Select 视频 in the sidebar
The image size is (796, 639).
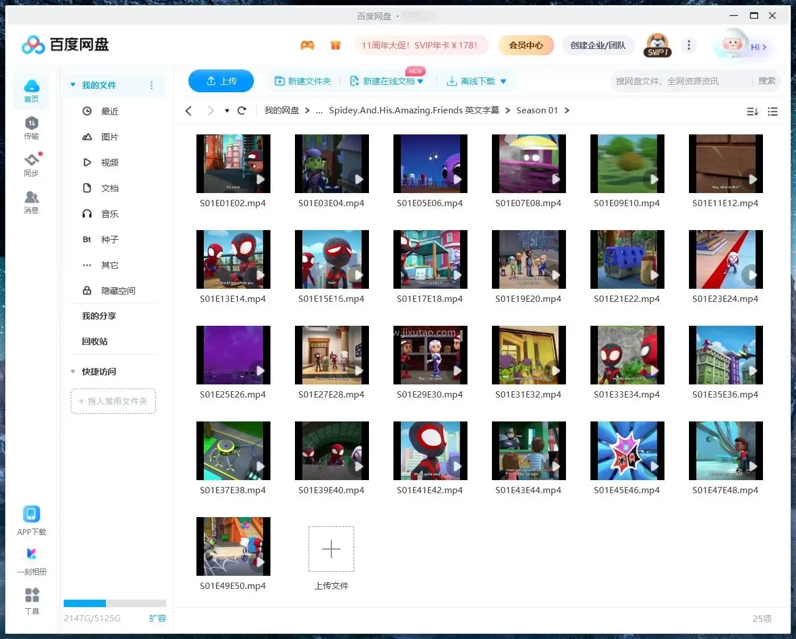coord(109,162)
